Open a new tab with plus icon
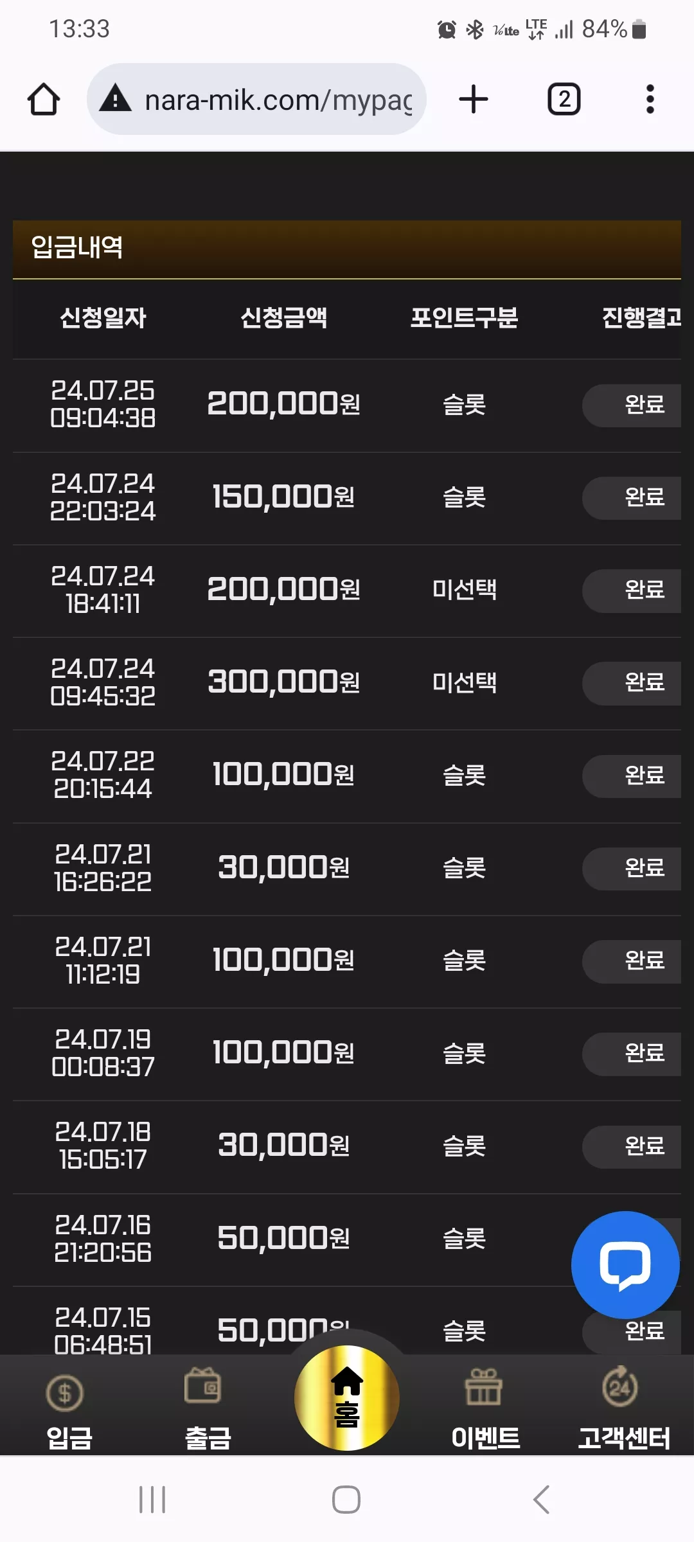 (474, 100)
